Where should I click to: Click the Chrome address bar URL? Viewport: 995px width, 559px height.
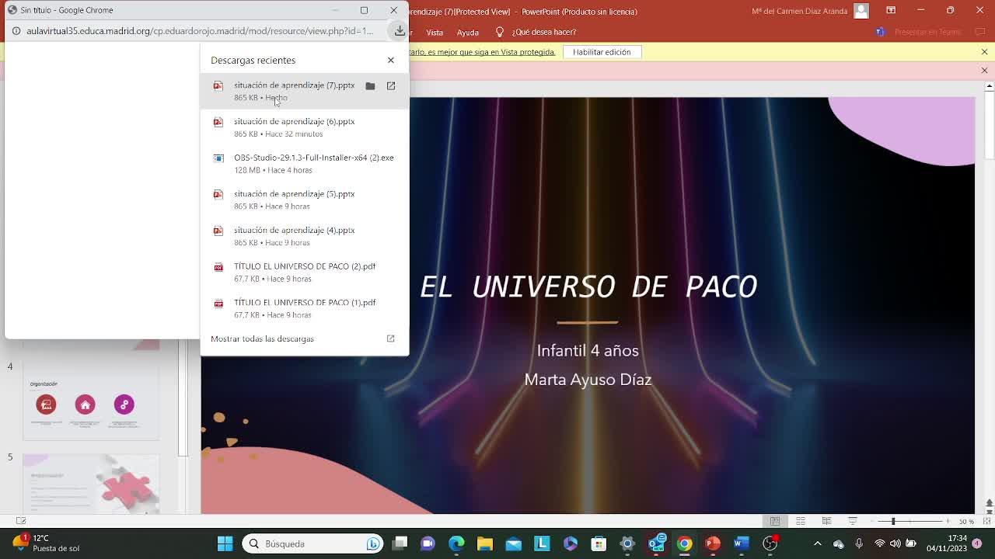click(200, 31)
